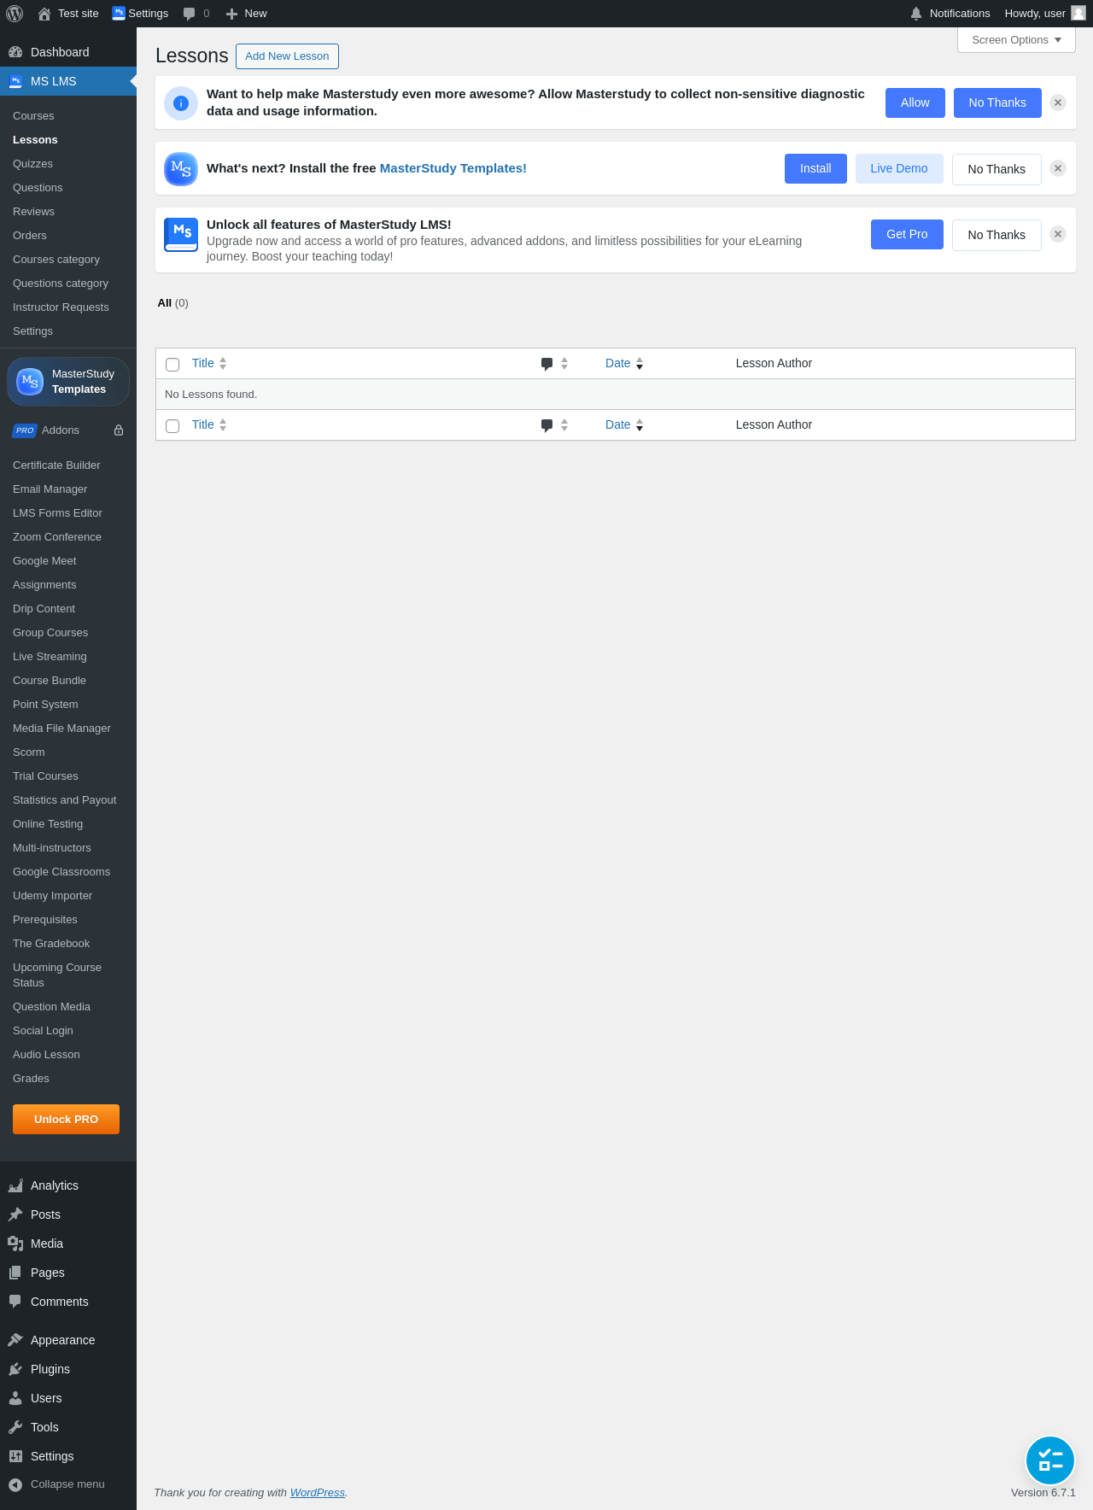Open the floating checklist widget icon
This screenshot has height=1510, width=1093.
1049,1460
